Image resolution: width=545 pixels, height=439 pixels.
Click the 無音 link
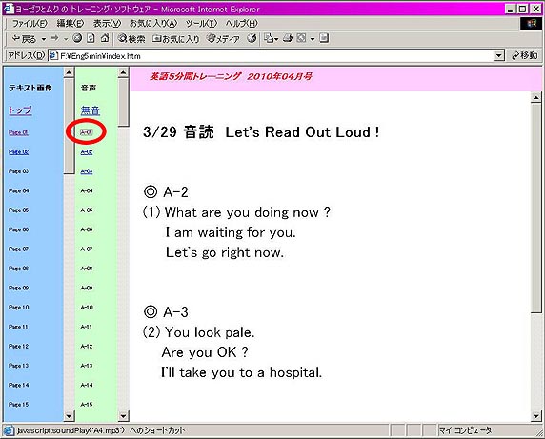pos(91,110)
